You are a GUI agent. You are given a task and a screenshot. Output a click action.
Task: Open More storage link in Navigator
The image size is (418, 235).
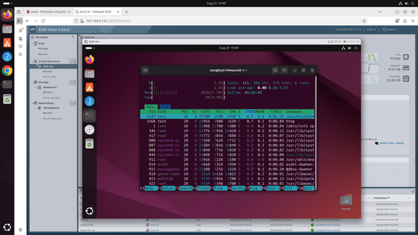pos(52,98)
